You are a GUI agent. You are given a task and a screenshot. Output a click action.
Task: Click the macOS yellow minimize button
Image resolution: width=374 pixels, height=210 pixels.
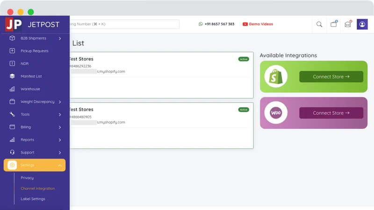(x=21, y=12)
